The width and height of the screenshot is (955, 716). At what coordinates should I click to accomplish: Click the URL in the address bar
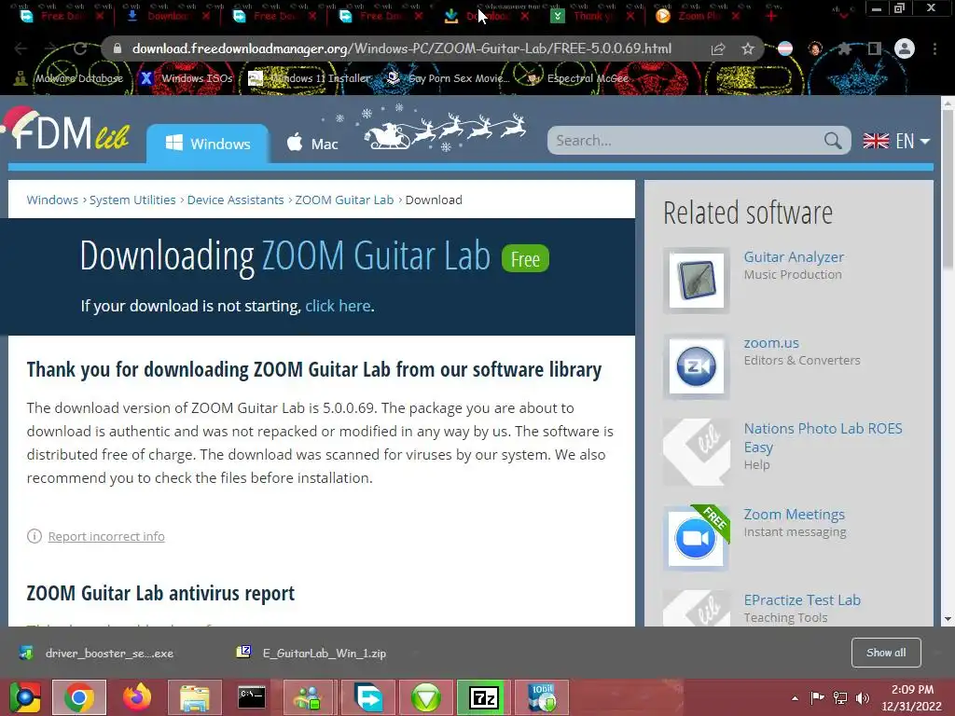click(x=402, y=48)
